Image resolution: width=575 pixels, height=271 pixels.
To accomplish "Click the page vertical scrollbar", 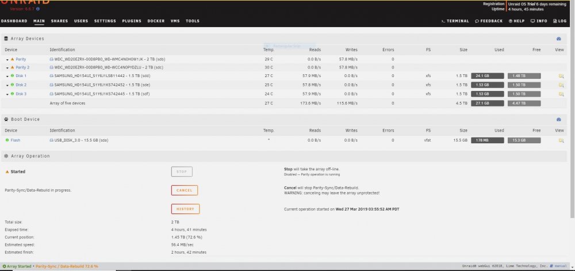I will [572, 110].
